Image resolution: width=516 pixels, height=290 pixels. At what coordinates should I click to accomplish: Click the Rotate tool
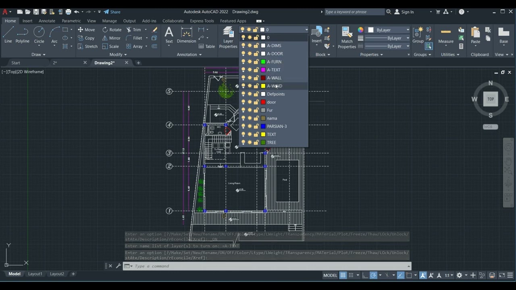click(112, 29)
